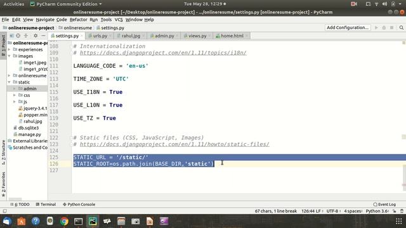Click the 126:44 caret position indicator
The height and width of the screenshot is (228, 406).
pyautogui.click(x=308, y=211)
